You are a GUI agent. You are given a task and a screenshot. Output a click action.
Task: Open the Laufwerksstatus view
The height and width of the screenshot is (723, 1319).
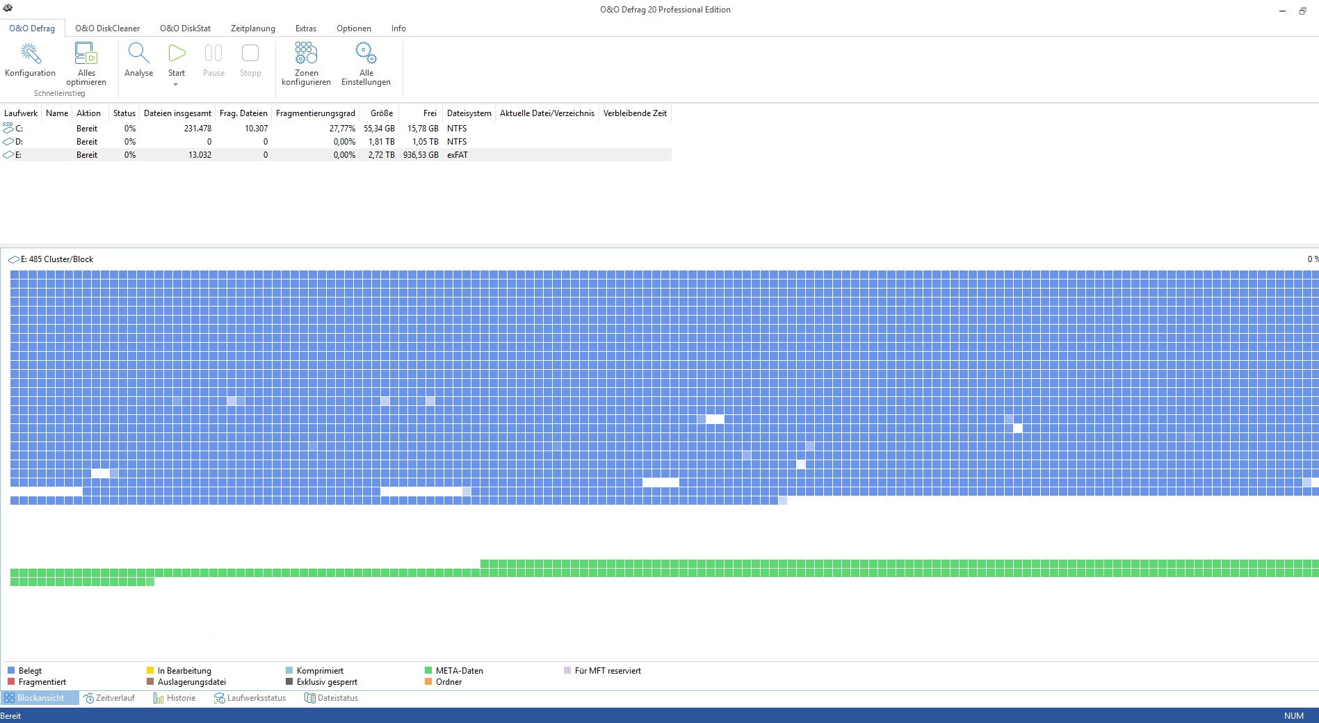(x=250, y=698)
